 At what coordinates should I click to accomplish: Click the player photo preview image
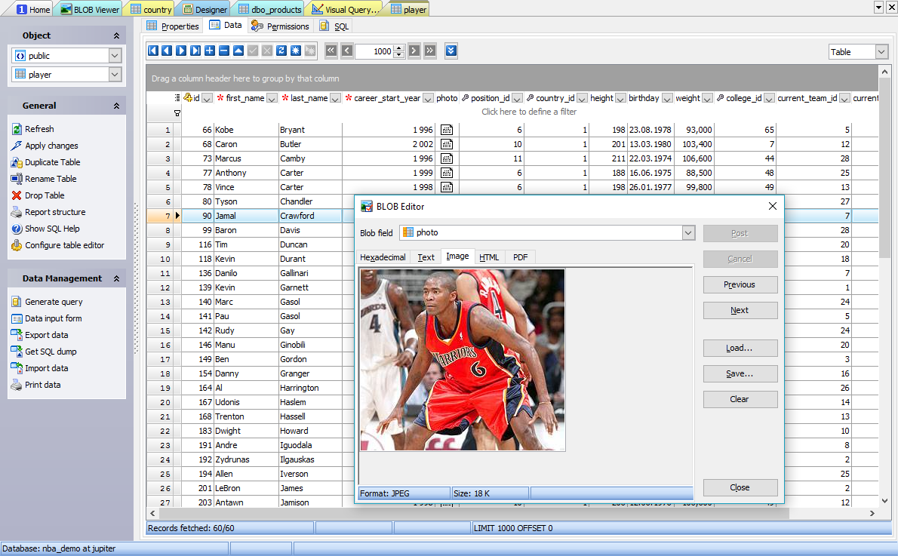point(462,360)
